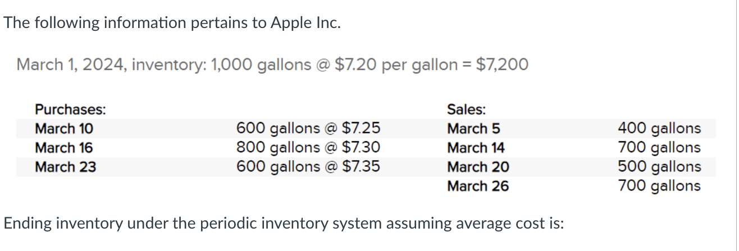Select '600 gallons @ $7.35' cell
Viewport: 739px width, 251px height.
pos(308,167)
